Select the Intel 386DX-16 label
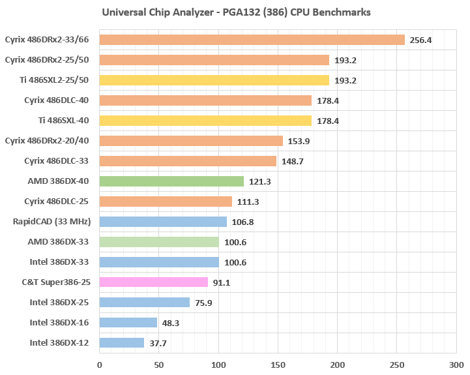This screenshot has height=375, width=470. pos(59,322)
